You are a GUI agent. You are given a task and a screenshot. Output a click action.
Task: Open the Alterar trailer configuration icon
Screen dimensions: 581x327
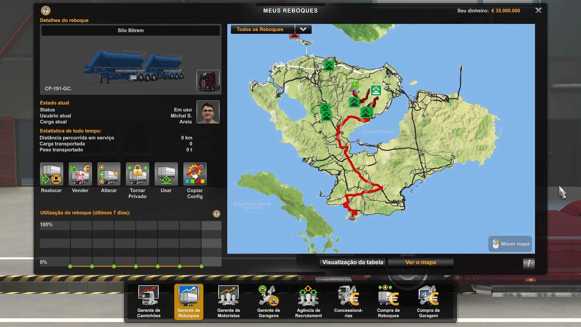(x=109, y=174)
